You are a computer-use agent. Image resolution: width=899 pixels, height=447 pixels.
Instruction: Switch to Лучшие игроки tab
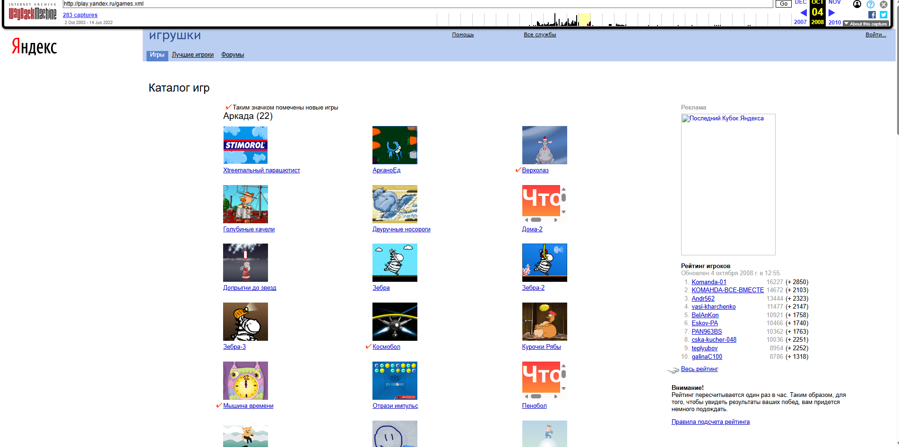[x=193, y=55]
